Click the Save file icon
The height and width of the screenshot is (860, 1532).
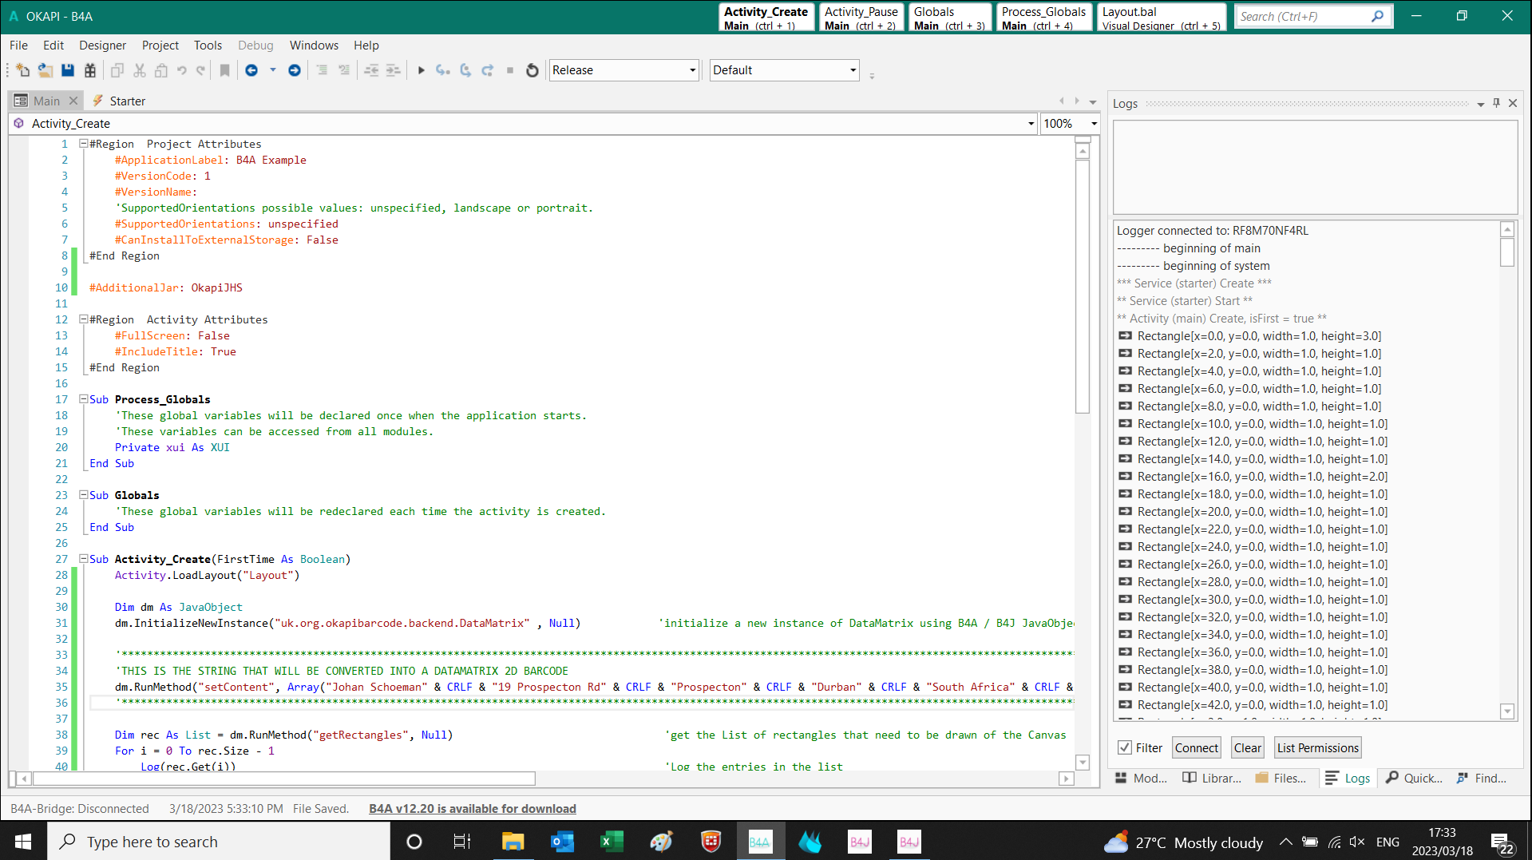tap(68, 70)
